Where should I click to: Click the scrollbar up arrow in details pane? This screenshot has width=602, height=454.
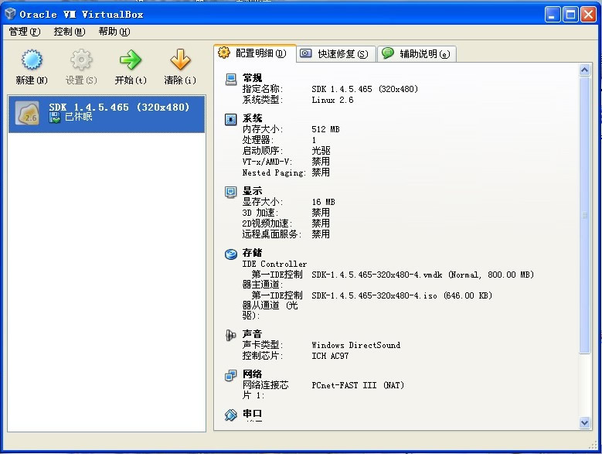click(x=584, y=70)
